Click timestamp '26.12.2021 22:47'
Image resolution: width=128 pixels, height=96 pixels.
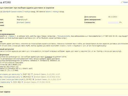point(55,80)
